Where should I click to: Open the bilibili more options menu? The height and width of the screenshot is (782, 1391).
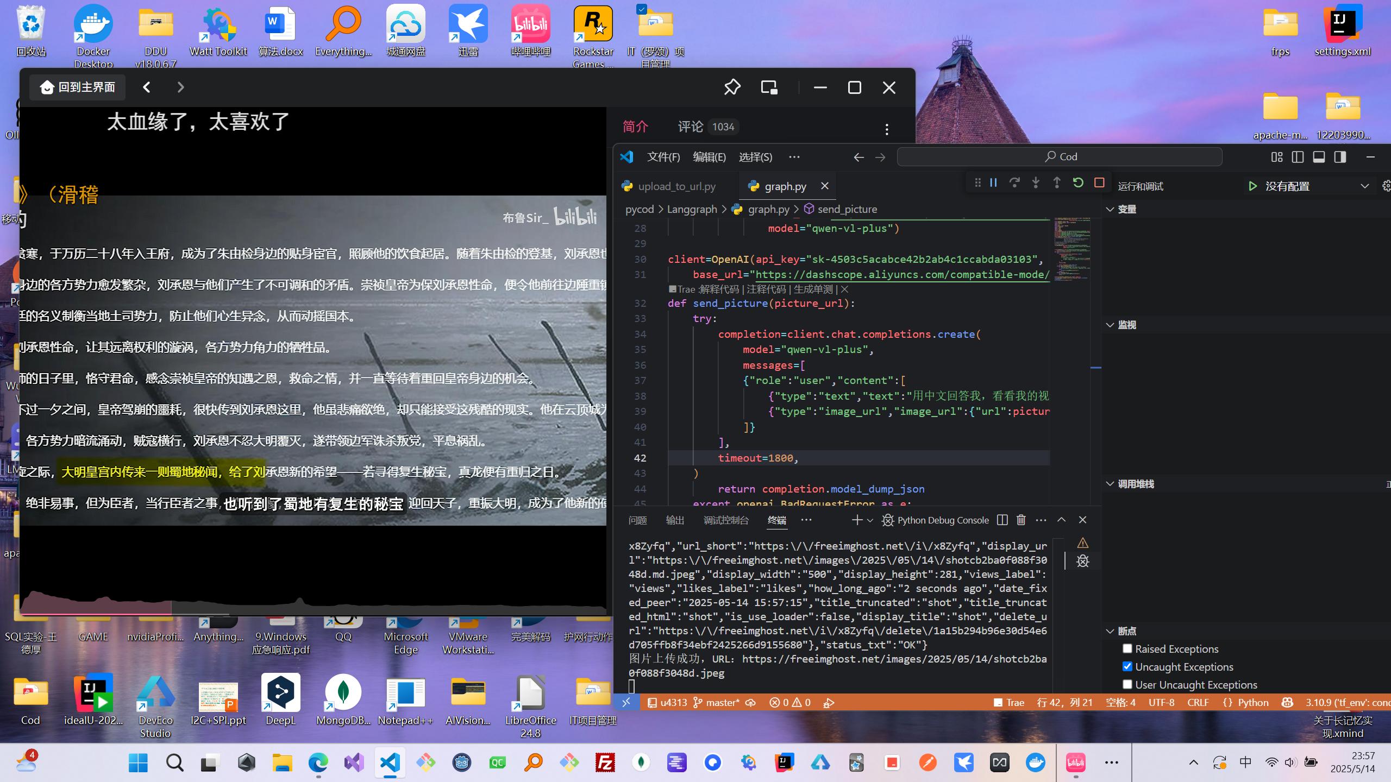pyautogui.click(x=887, y=129)
